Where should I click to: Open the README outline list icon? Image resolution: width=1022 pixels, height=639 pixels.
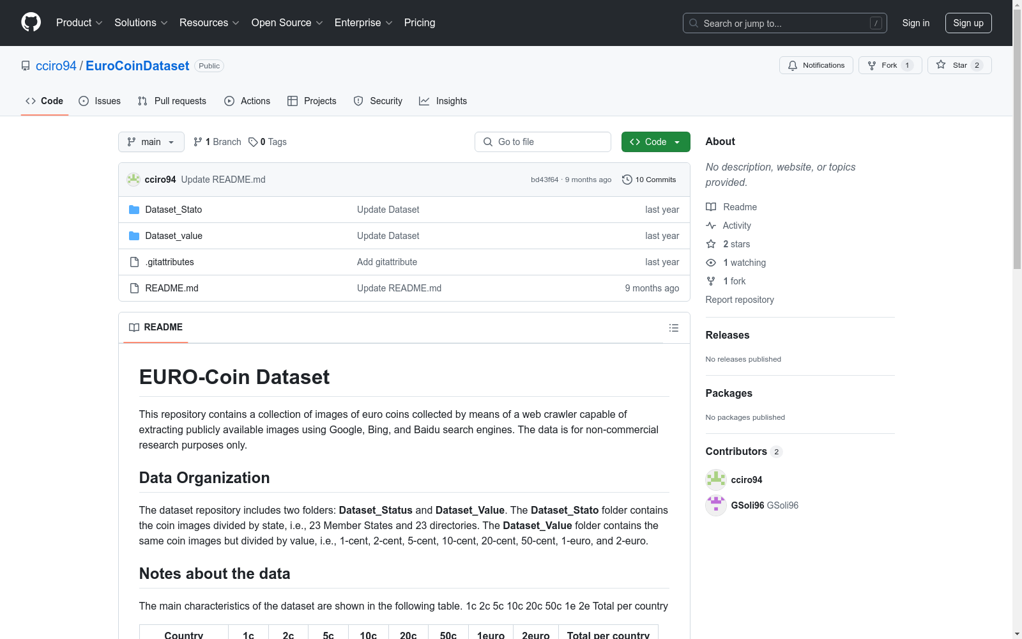coord(674,328)
